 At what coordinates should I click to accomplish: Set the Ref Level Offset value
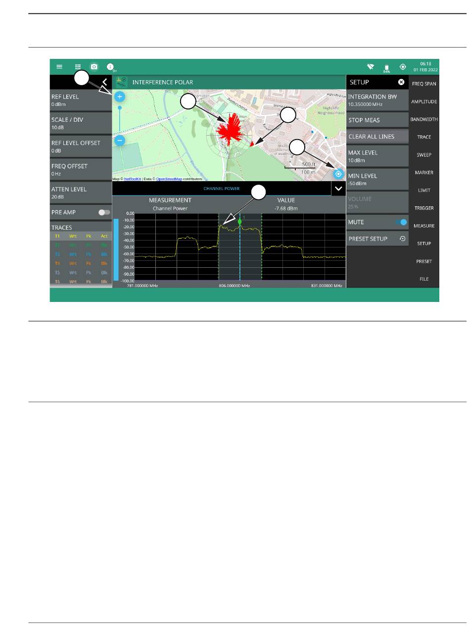pos(81,147)
